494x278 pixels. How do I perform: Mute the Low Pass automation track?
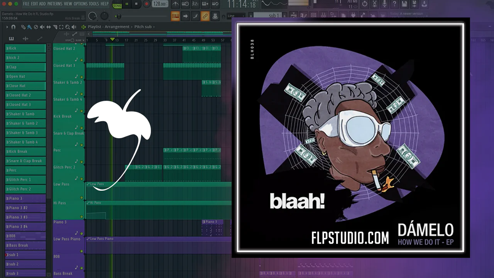pyautogui.click(x=81, y=198)
